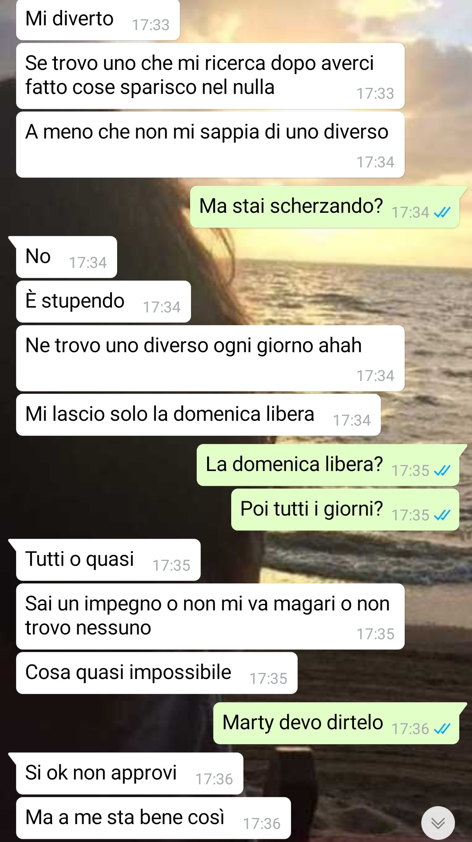Tap double-check icon on 'Marty devo dirtelo'
This screenshot has height=842, width=472.
[442, 729]
